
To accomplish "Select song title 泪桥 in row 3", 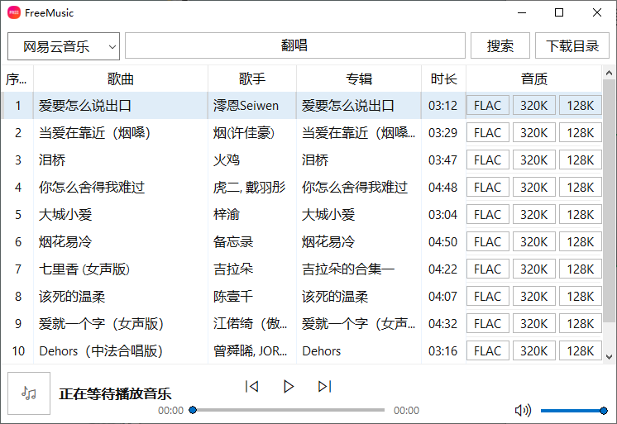I will (52, 160).
